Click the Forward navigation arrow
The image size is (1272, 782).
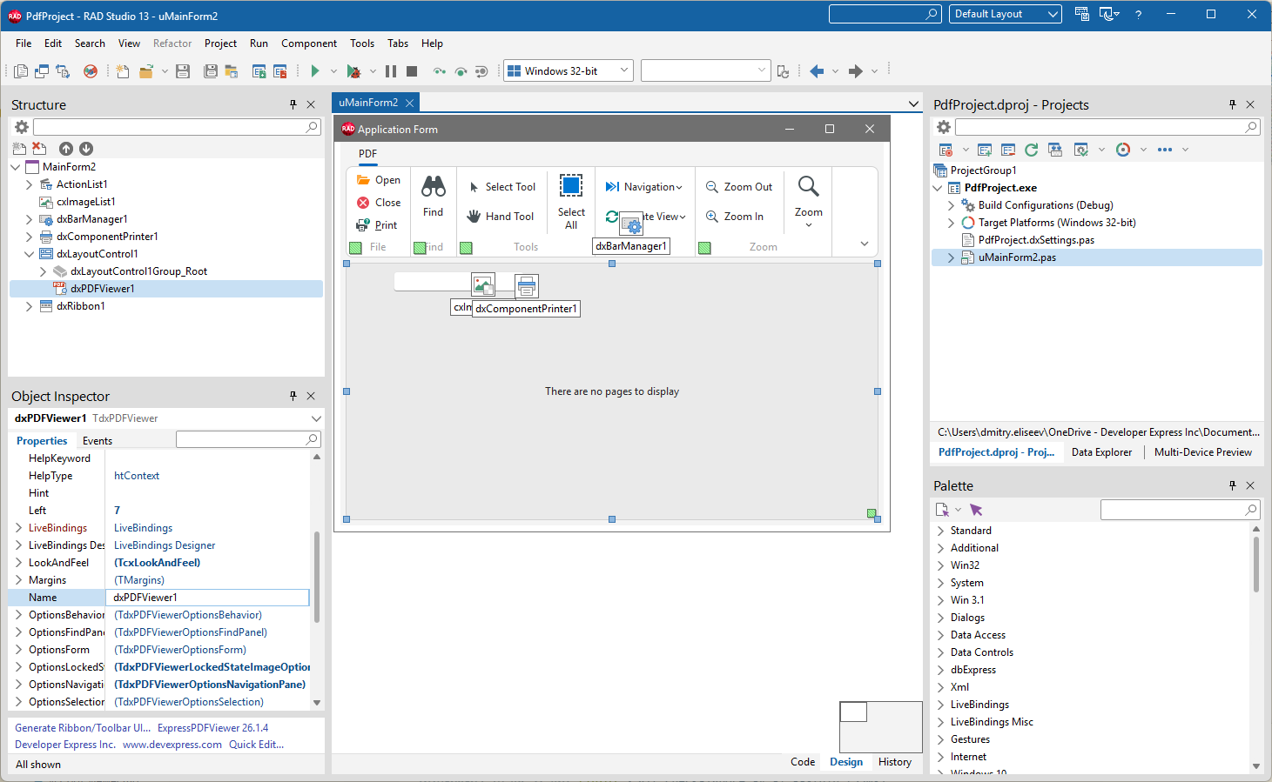tap(856, 71)
